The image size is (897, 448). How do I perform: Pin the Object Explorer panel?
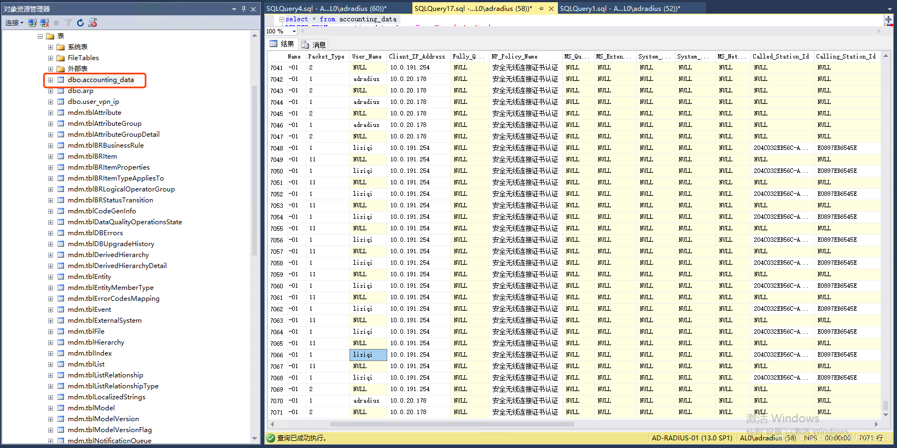[x=243, y=9]
